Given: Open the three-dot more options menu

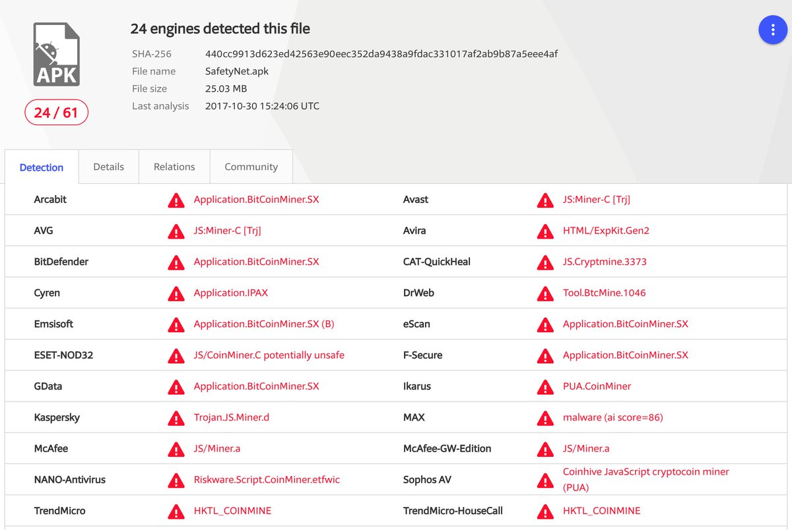Looking at the screenshot, I should coord(773,30).
